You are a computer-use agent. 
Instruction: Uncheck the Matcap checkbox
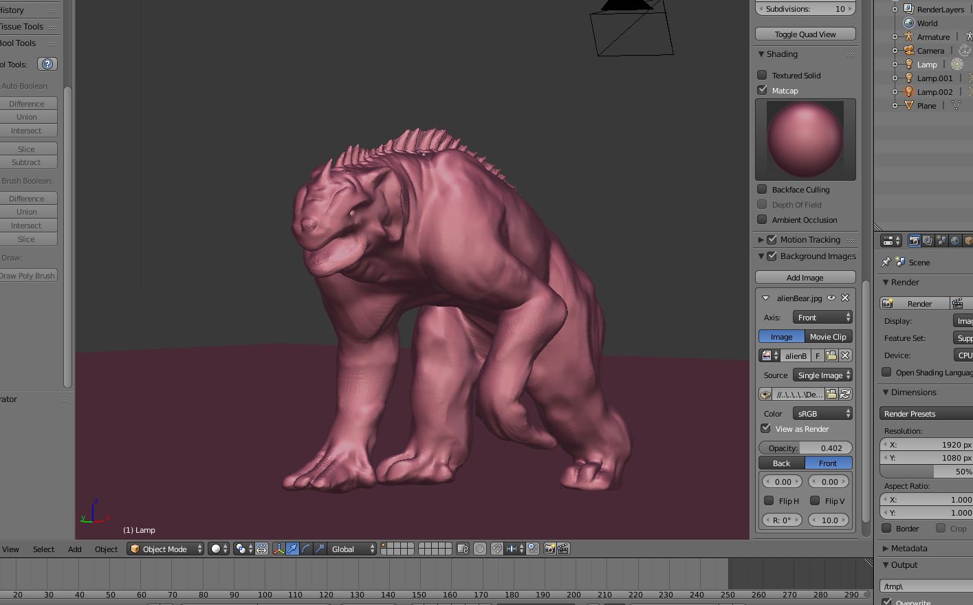coord(762,90)
